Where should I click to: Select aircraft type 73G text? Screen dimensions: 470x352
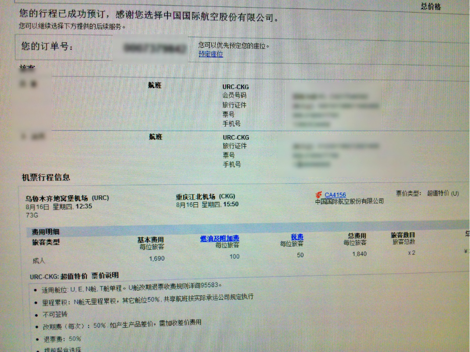click(32, 215)
